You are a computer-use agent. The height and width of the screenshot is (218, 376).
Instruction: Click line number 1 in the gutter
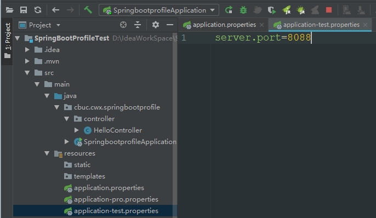[x=184, y=38]
